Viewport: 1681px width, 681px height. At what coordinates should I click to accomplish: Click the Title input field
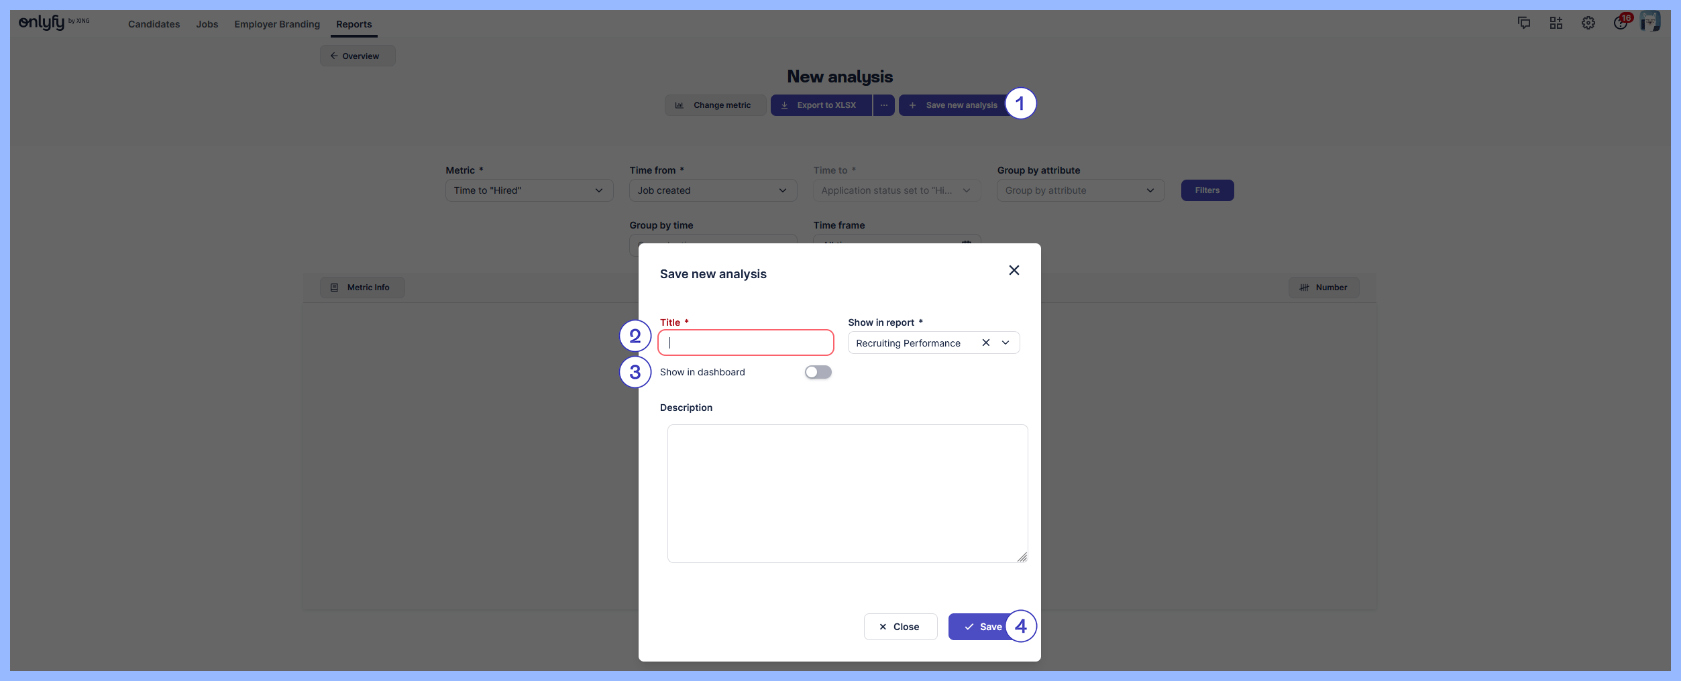click(x=746, y=343)
